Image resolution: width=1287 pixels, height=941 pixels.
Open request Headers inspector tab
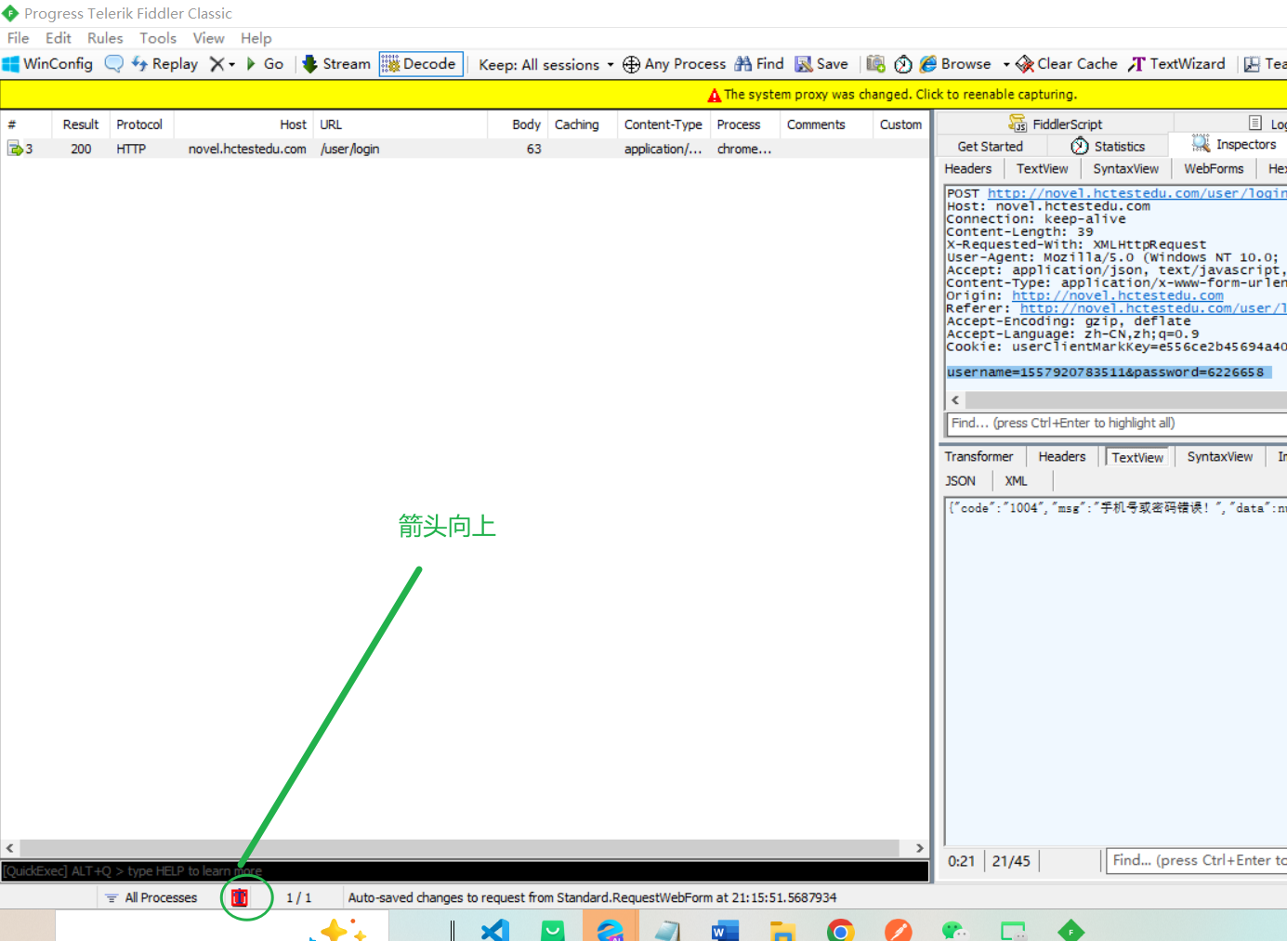click(x=968, y=168)
